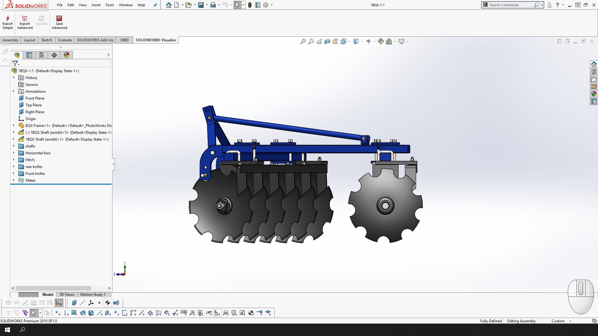This screenshot has width=598, height=336.
Task: Switch to the Evaluate tab
Action: pos(65,40)
